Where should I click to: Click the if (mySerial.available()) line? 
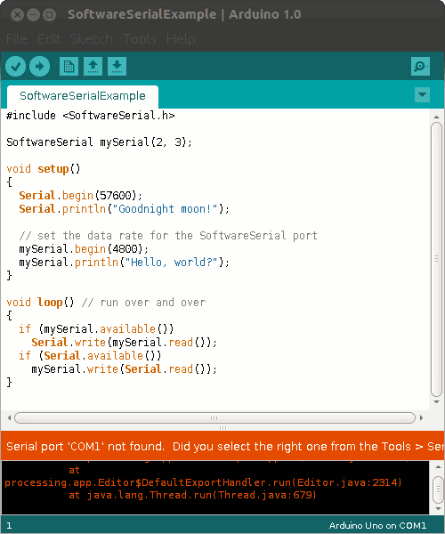click(96, 329)
